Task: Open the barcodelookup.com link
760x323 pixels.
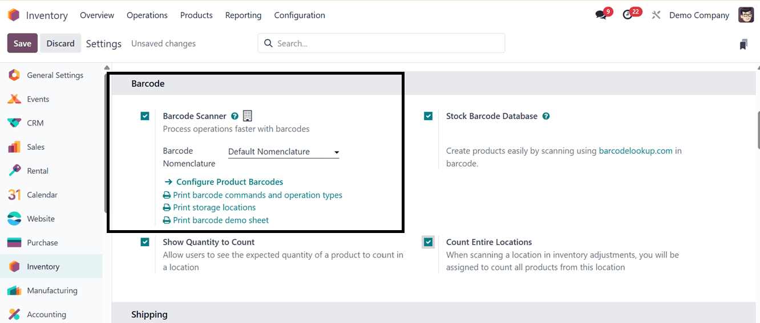Action: pos(636,151)
